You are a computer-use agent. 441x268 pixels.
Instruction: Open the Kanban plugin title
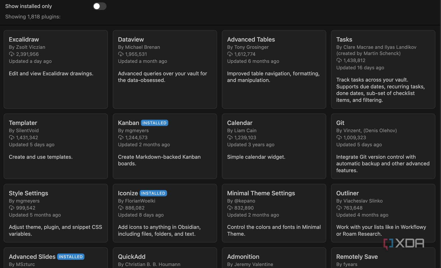point(129,123)
